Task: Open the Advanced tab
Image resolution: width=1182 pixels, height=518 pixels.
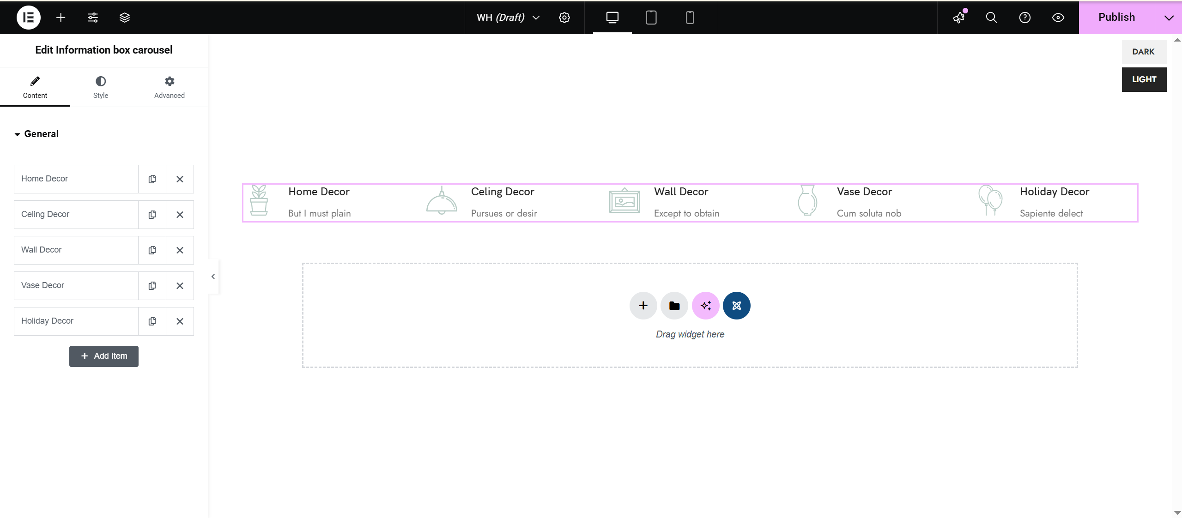Action: coord(169,87)
